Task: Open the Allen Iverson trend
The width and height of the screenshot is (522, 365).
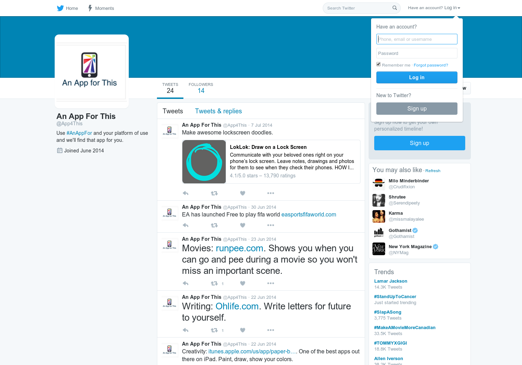Action: tap(389, 359)
